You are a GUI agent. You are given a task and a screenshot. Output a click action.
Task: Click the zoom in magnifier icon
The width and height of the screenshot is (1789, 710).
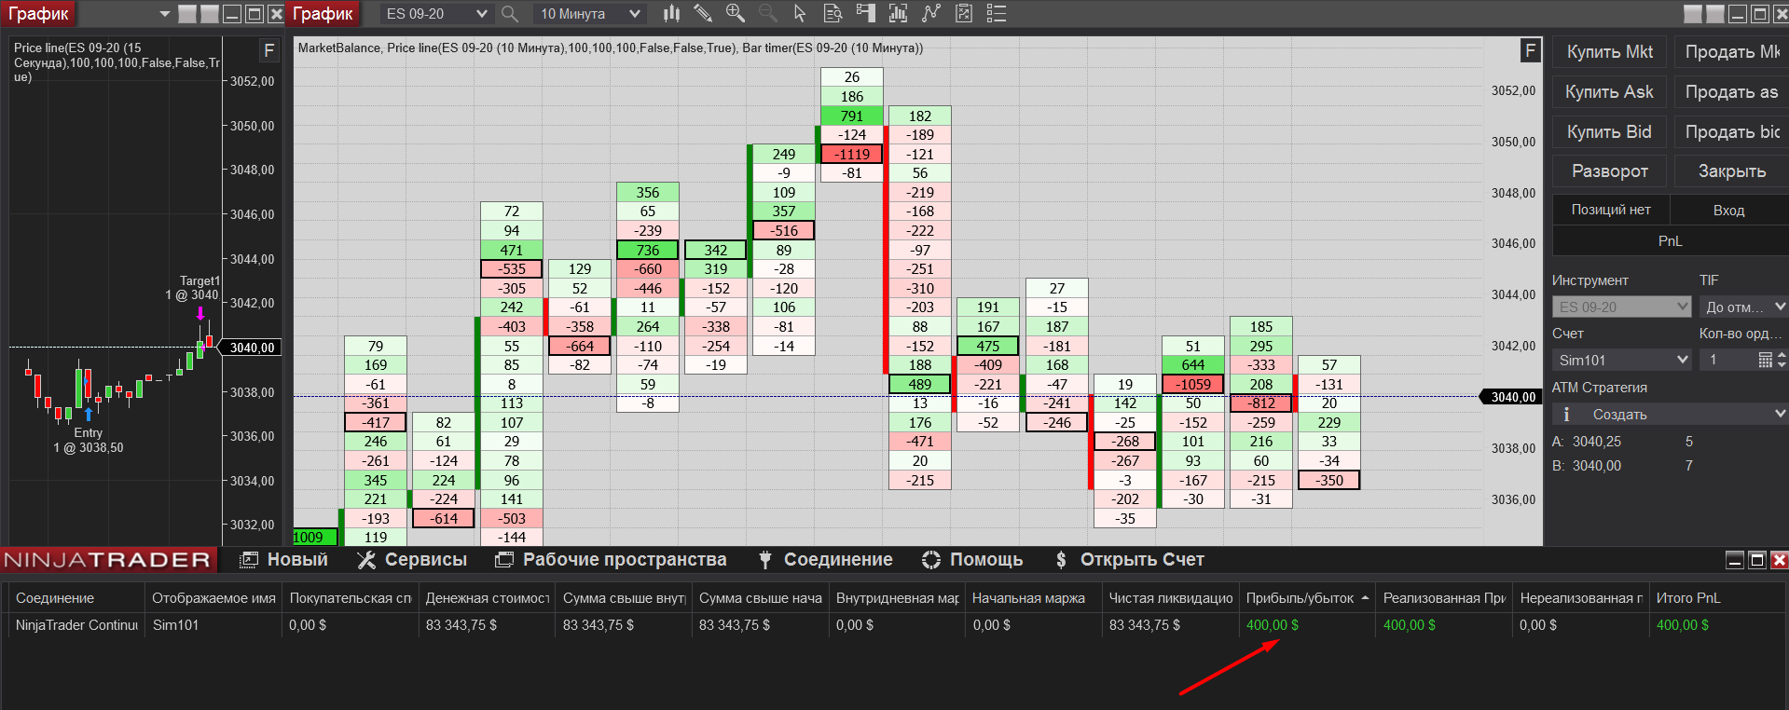click(736, 13)
